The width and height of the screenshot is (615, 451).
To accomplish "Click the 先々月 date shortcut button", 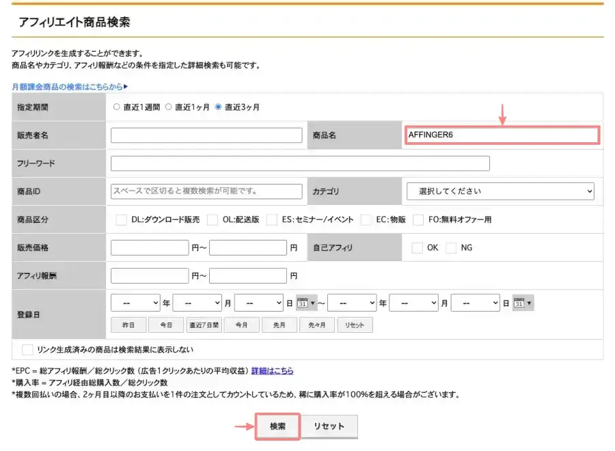I will [316, 324].
